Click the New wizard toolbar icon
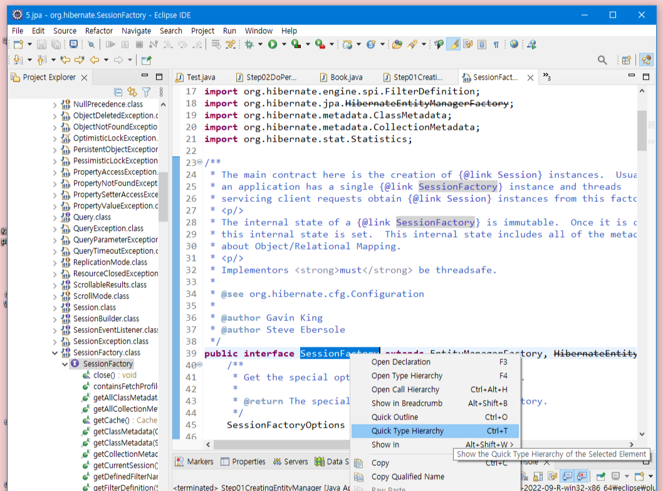Screen dimensions: 663x491 [18, 45]
